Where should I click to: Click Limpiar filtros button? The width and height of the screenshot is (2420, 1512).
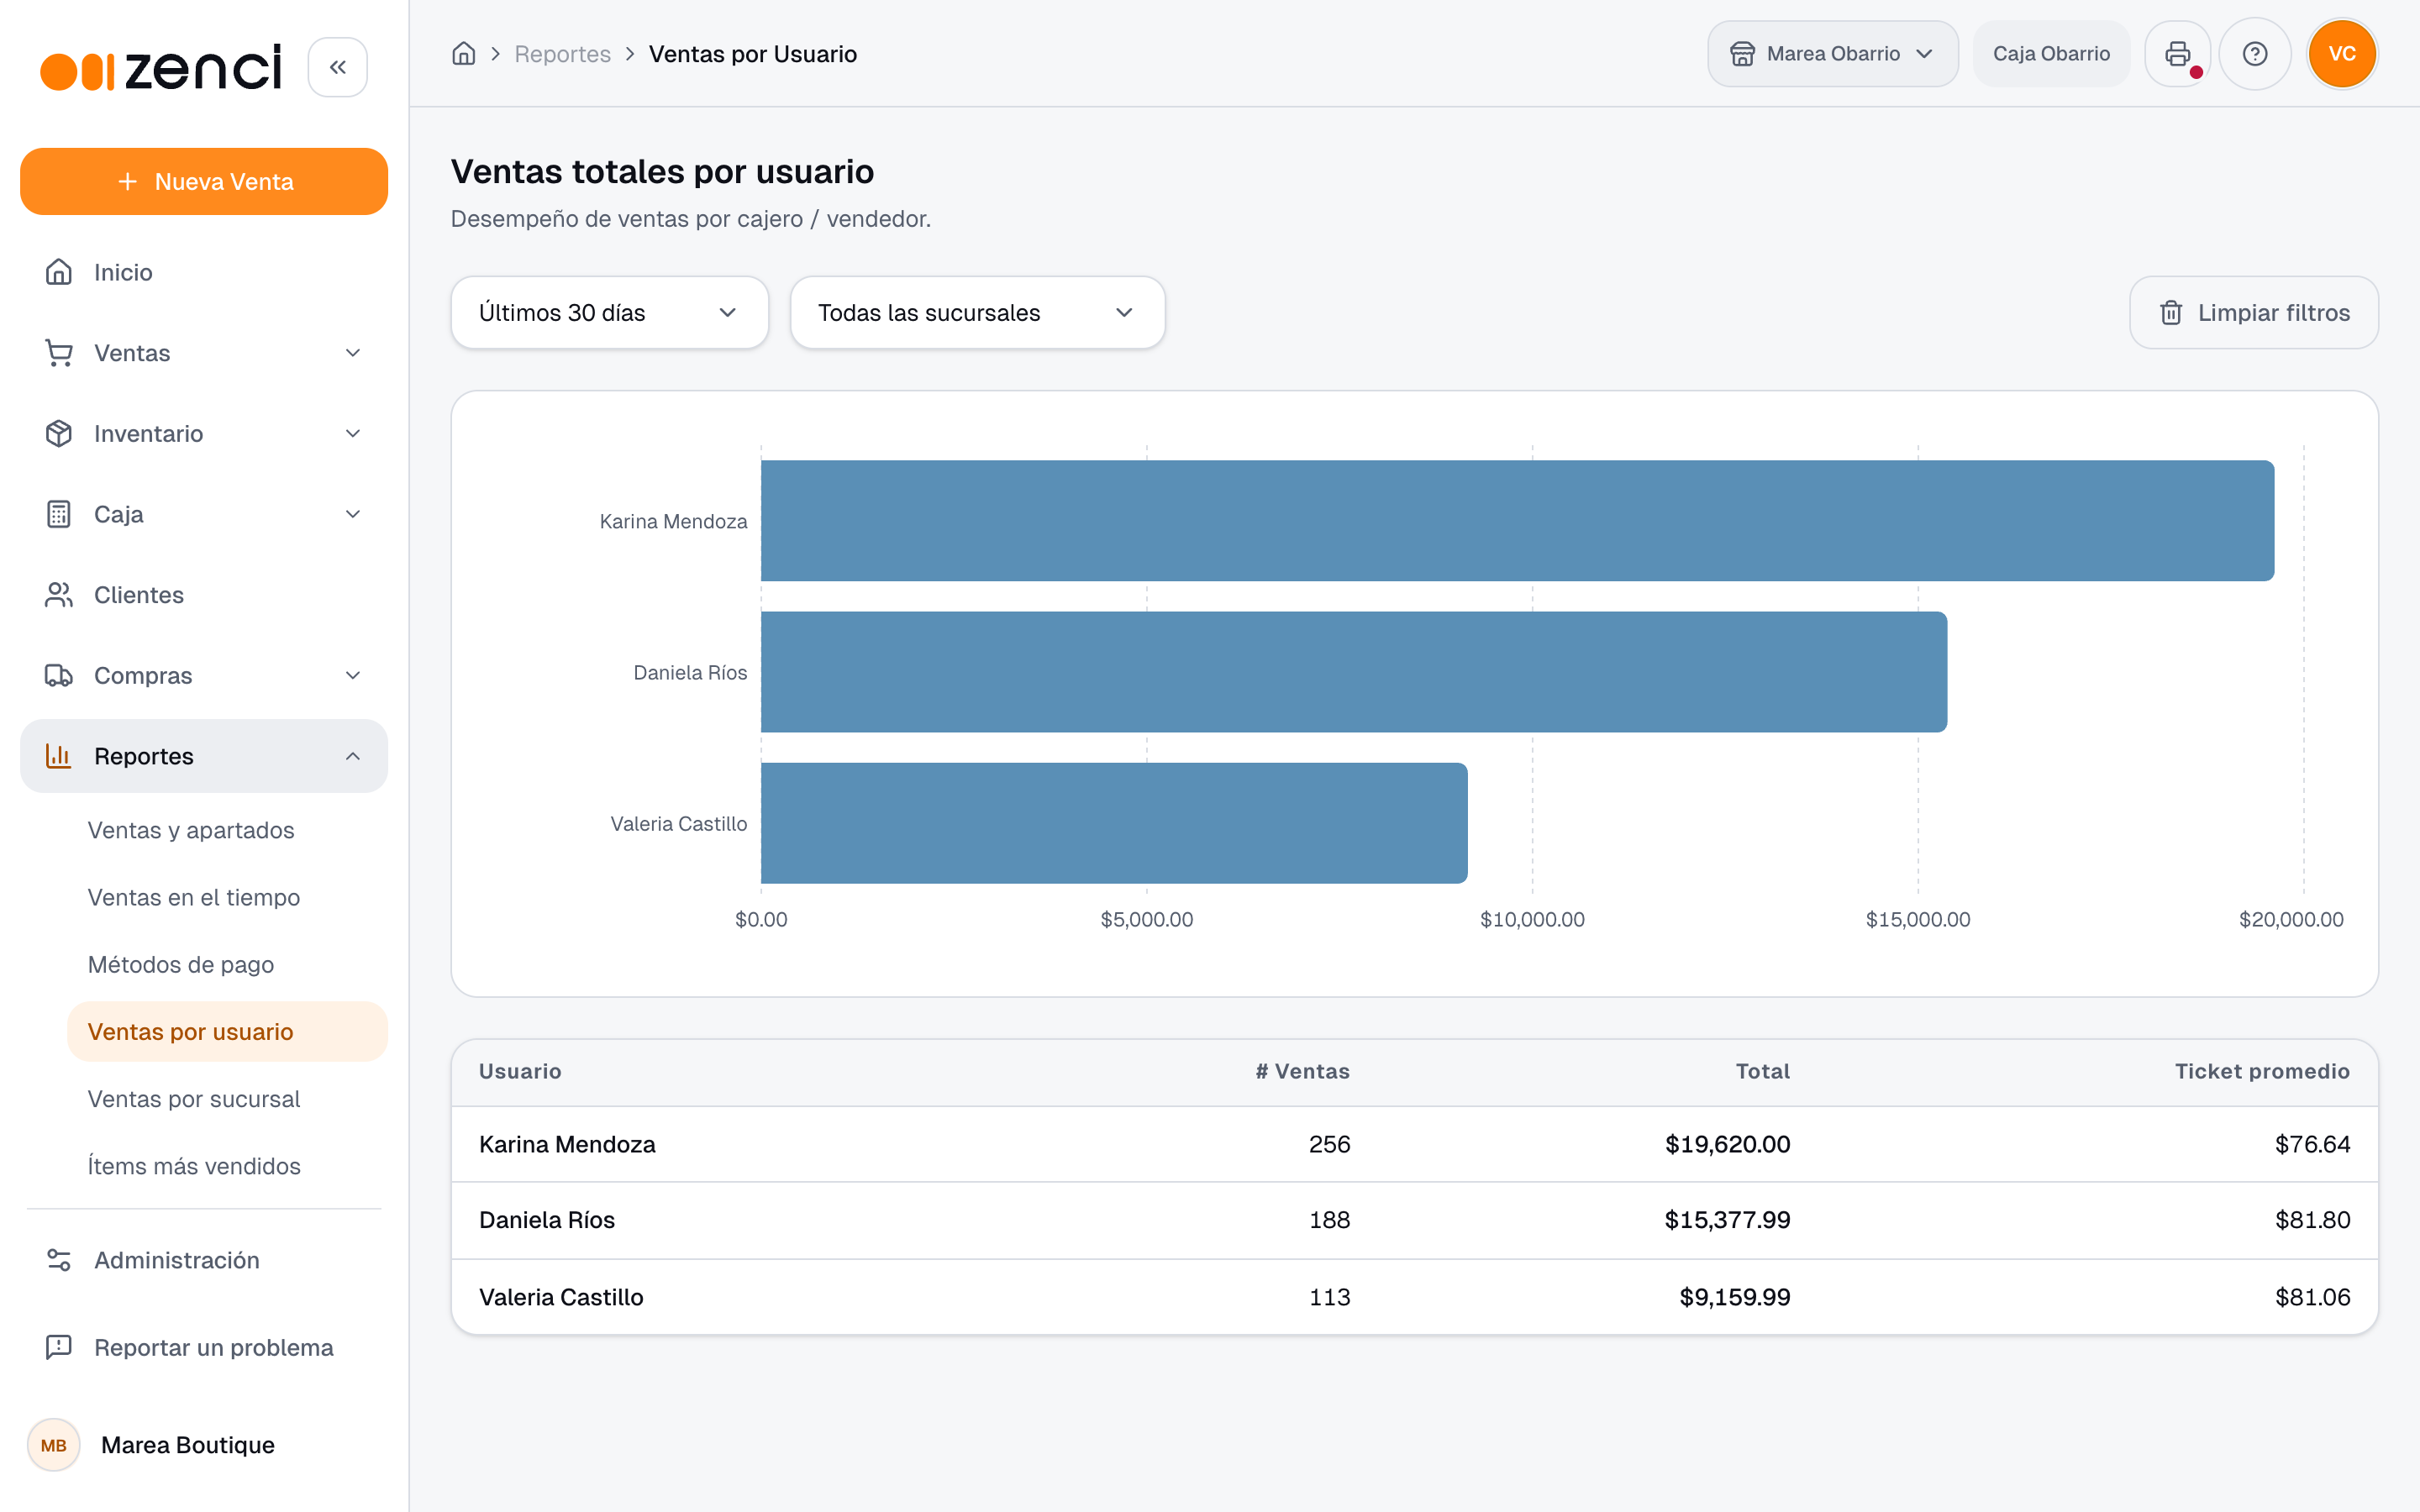(x=2254, y=313)
